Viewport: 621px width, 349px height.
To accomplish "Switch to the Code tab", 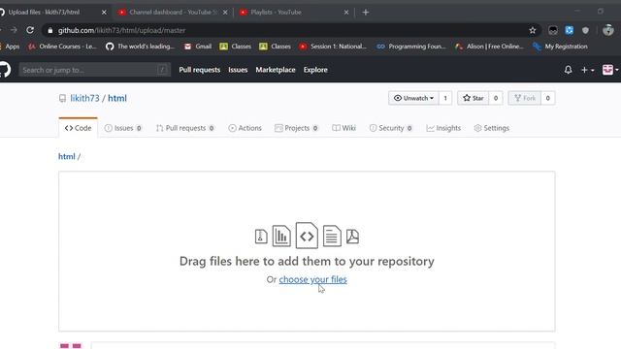I will click(x=78, y=128).
